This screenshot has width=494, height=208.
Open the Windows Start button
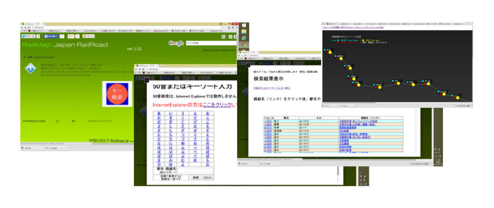tap(244, 25)
